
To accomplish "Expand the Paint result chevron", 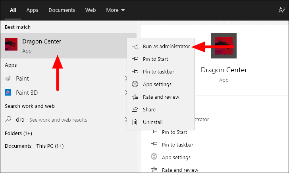I will coord(126,79).
